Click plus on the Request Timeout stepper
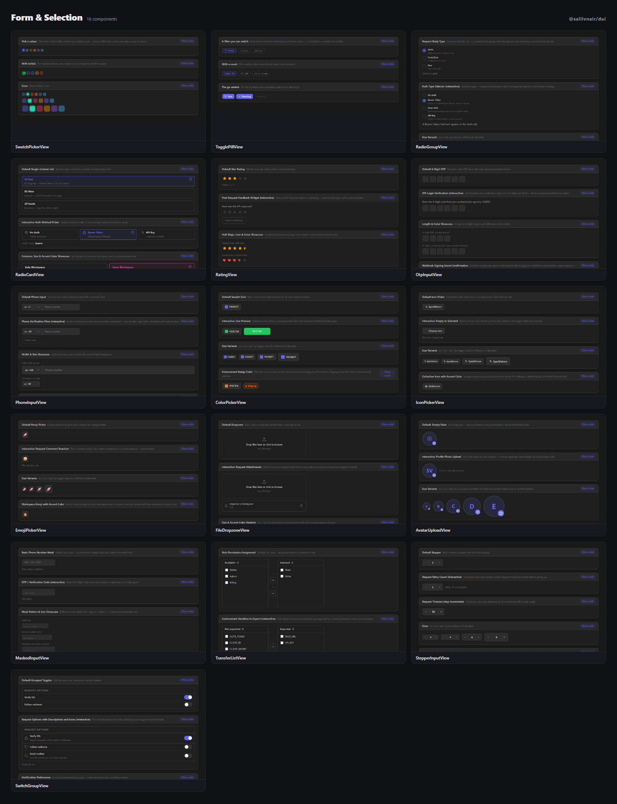Viewport: 617px width, 804px height. click(x=441, y=612)
